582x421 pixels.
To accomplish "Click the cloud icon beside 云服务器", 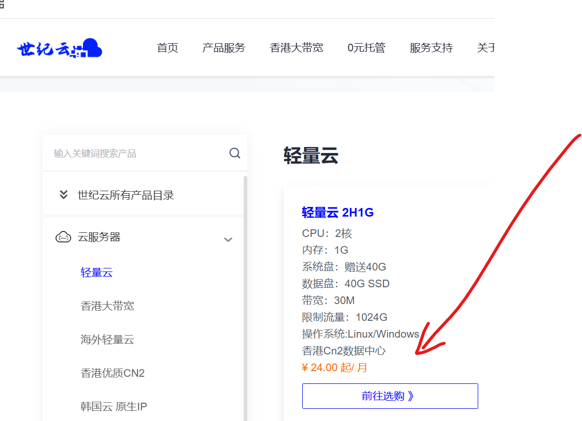I will (63, 237).
